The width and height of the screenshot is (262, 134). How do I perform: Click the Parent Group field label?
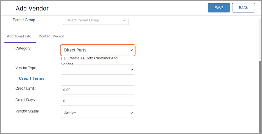(x=24, y=20)
